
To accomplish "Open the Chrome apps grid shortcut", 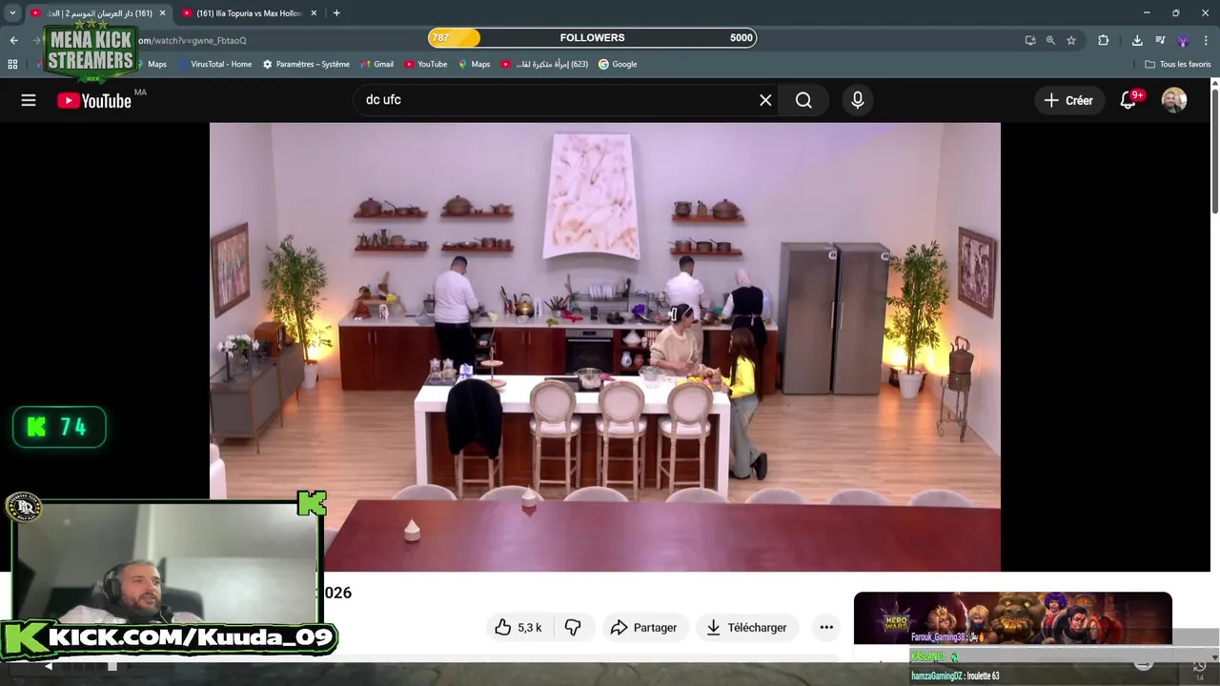I will pos(12,64).
